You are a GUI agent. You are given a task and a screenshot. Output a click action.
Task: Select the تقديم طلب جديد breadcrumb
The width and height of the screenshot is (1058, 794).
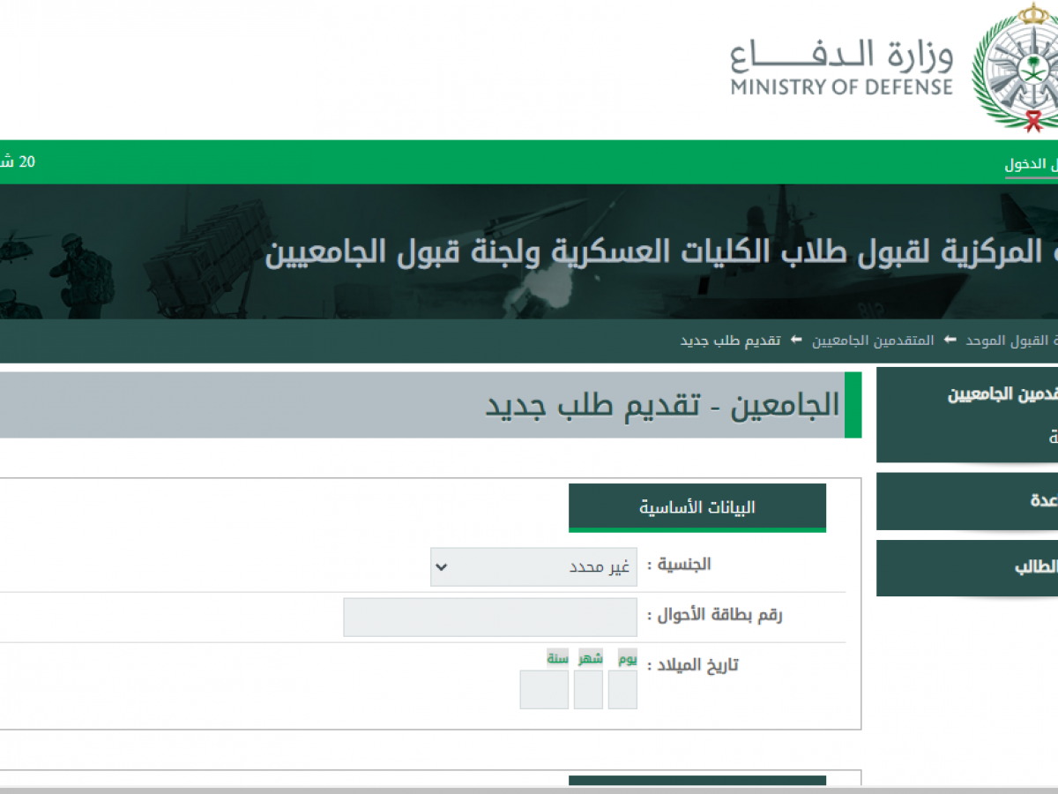(730, 341)
